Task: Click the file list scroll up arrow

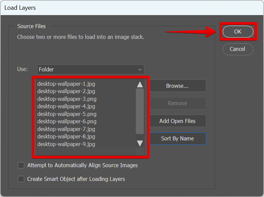Action: tap(140, 84)
